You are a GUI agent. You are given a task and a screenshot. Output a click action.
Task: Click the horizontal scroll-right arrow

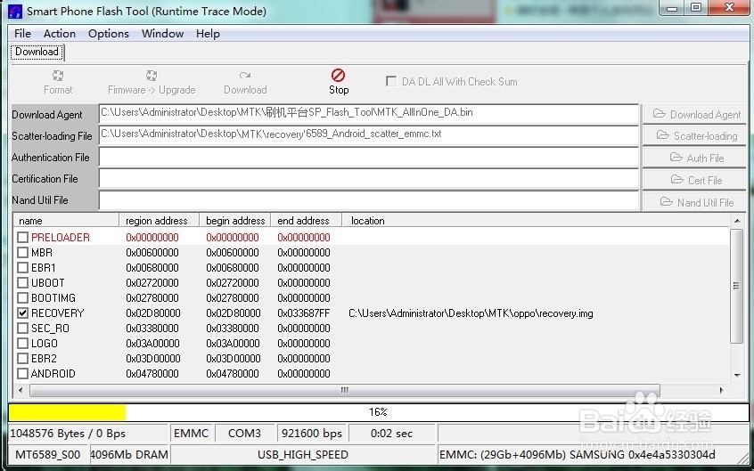click(722, 390)
